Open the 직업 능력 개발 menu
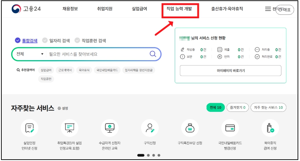This screenshot has height=161, width=300. pos(179,9)
